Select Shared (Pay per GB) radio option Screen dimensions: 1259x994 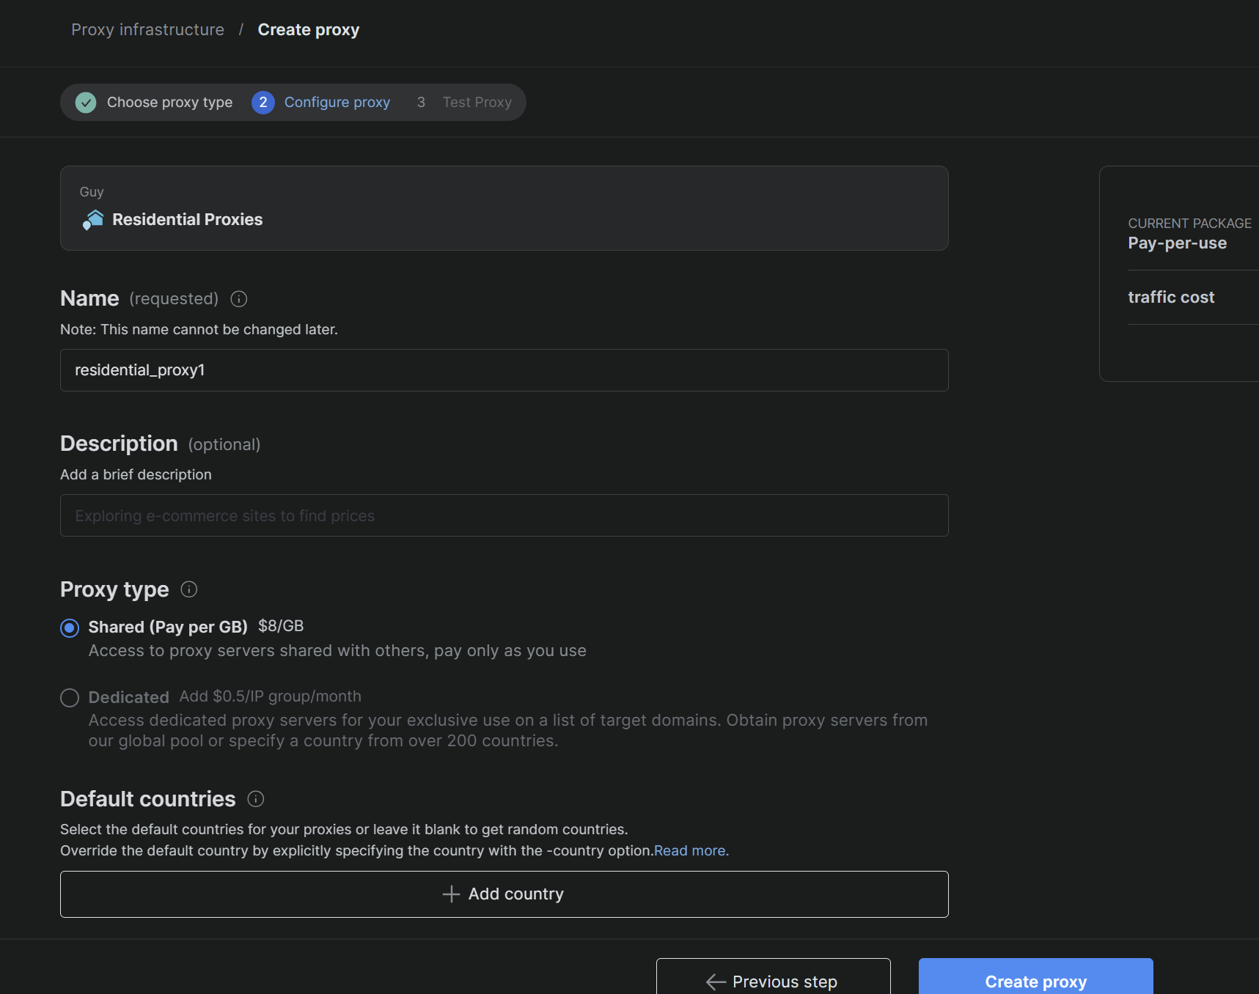[70, 628]
